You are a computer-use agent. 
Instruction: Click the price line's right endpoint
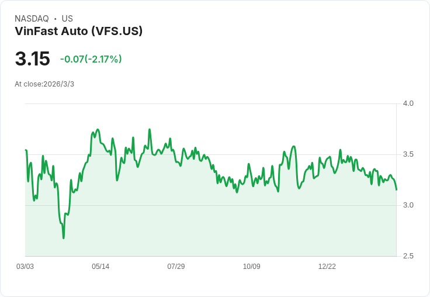396,189
